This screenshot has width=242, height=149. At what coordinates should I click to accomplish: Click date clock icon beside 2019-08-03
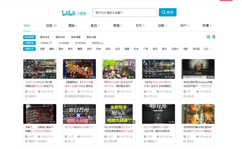(197, 92)
